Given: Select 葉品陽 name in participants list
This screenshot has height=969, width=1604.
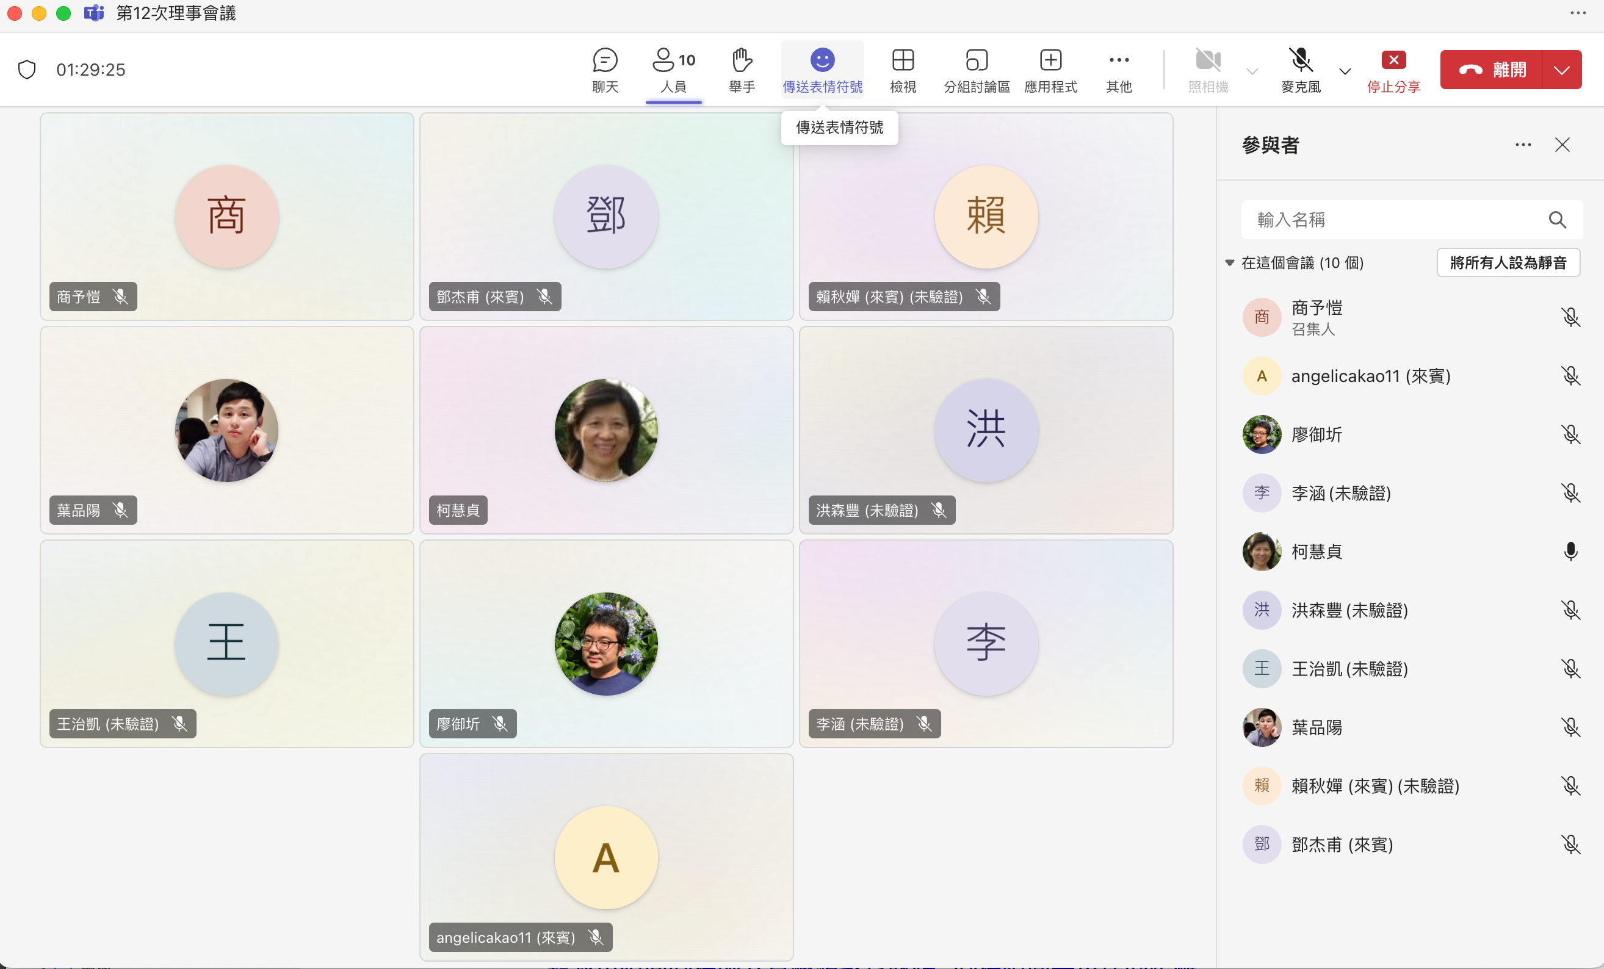Looking at the screenshot, I should coord(1317,727).
